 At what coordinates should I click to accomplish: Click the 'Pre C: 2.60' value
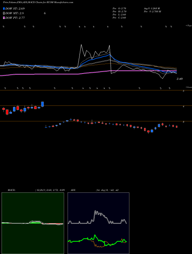[119, 17]
